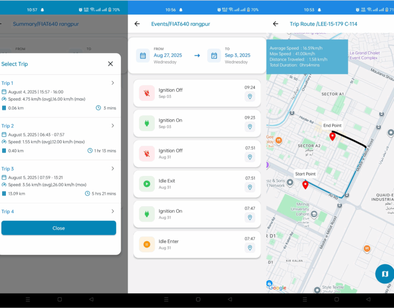The width and height of the screenshot is (394, 308).
Task: Tap the Start Point red marker
Action: click(305, 184)
